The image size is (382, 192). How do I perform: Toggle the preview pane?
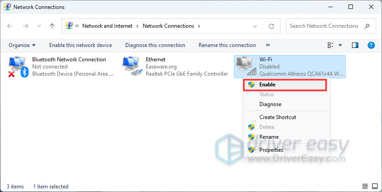(x=355, y=45)
